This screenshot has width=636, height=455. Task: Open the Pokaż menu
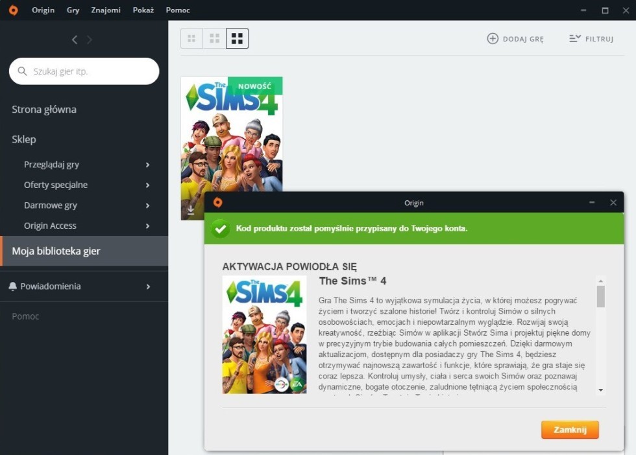143,10
